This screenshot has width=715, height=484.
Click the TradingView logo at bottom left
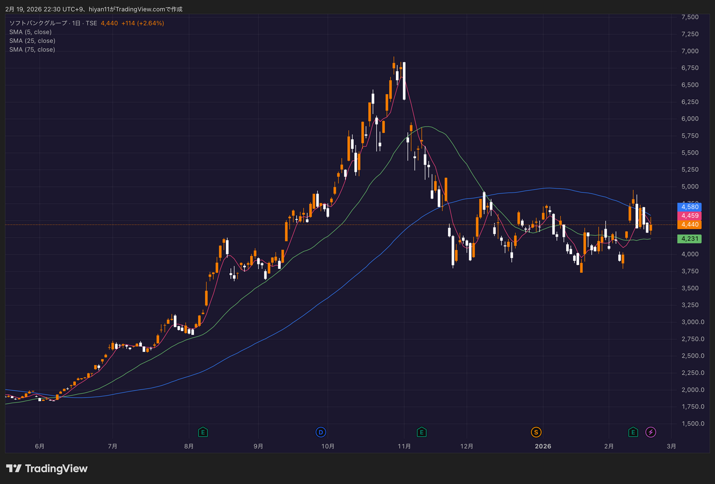point(47,469)
